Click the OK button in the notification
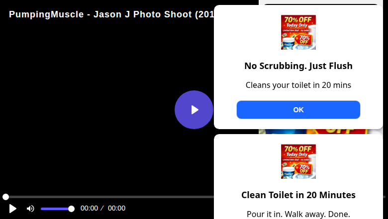This screenshot has width=388, height=219. [298, 110]
